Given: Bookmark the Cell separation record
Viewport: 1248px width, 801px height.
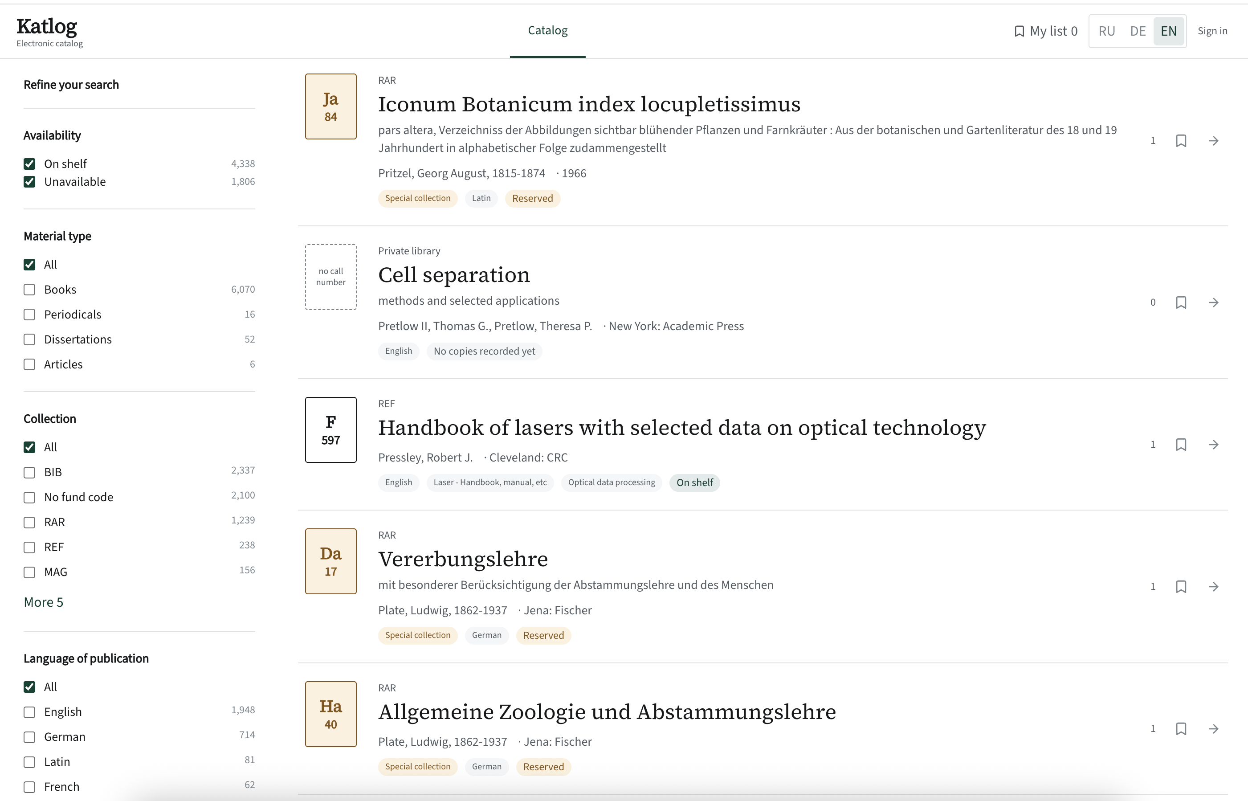Looking at the screenshot, I should (1181, 303).
